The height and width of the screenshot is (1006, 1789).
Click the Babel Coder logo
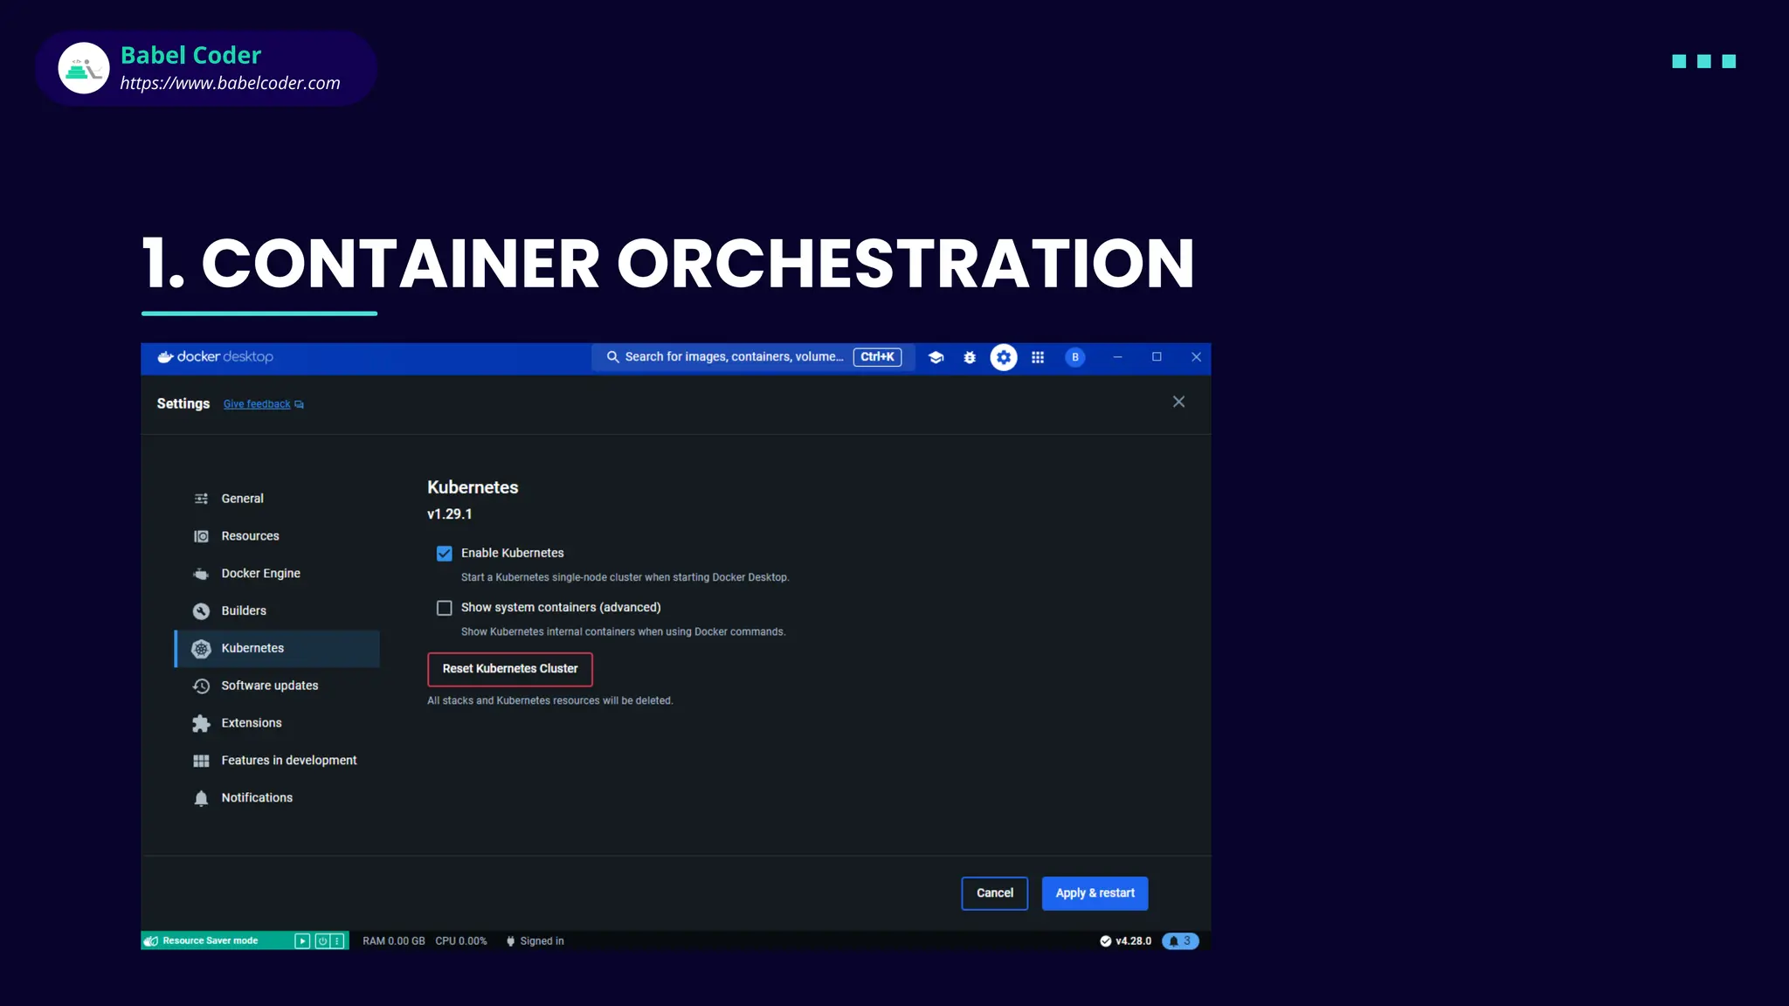tap(84, 68)
